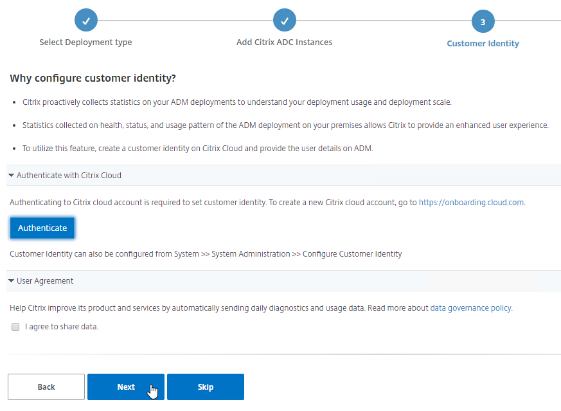
Task: Click the 'Citrix proactively collects statistics' bullet text
Action: (x=237, y=102)
